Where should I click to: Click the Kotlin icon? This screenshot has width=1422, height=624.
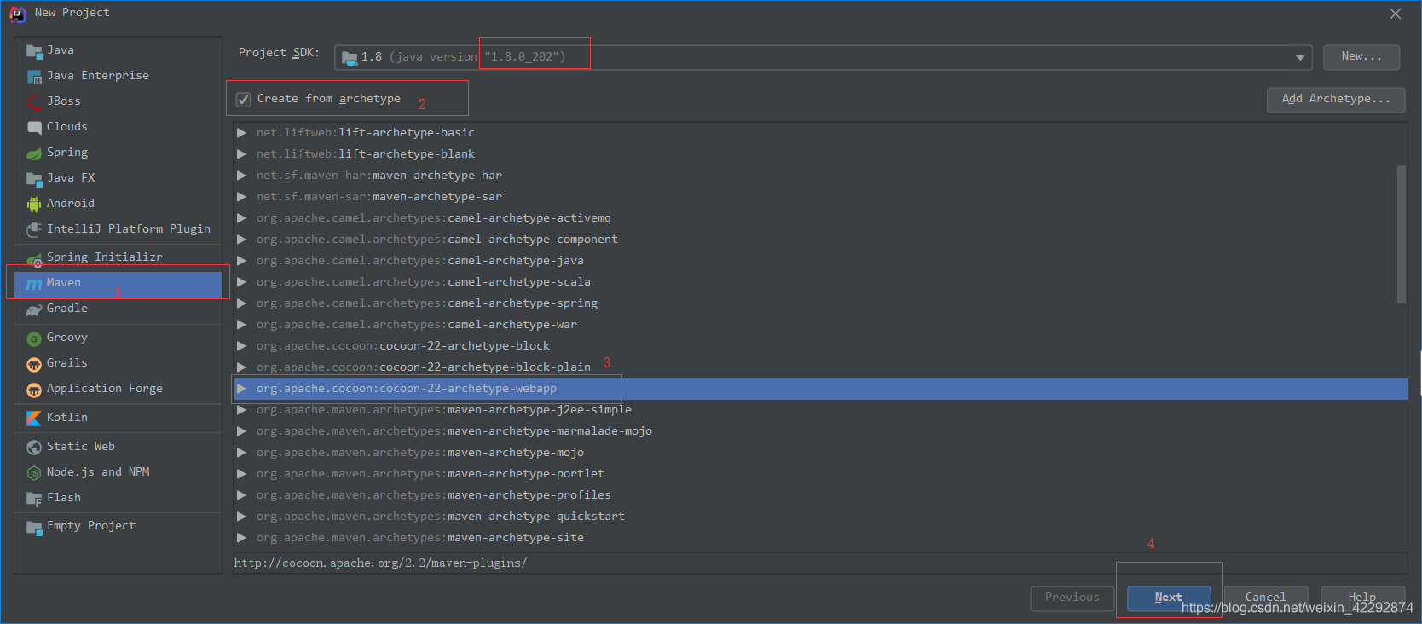pos(34,418)
